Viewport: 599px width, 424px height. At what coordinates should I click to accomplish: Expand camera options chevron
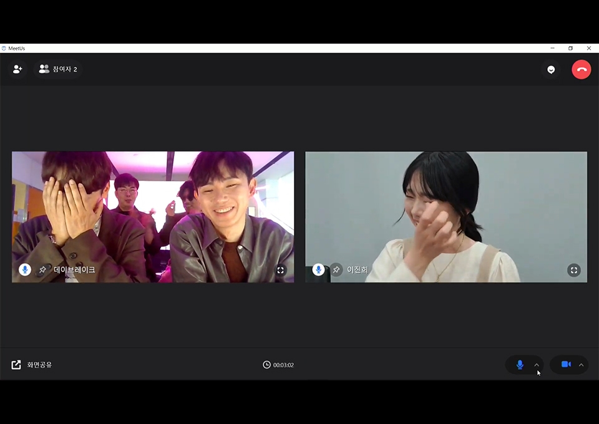tap(582, 365)
